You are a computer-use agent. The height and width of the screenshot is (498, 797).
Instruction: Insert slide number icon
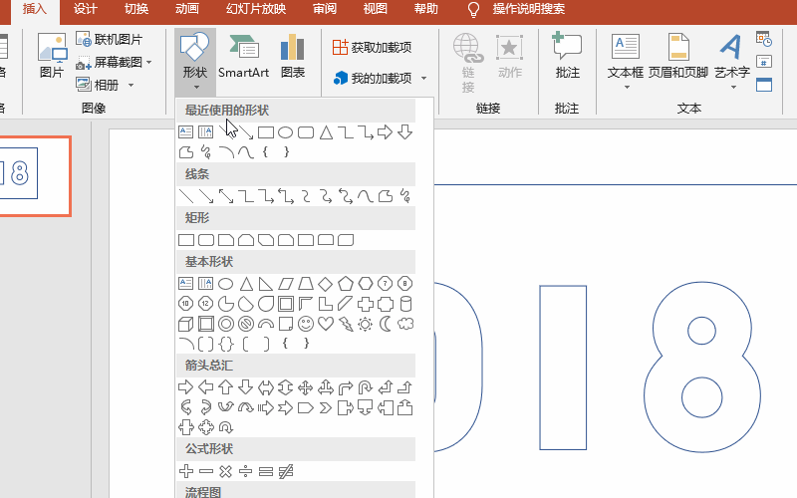764,62
